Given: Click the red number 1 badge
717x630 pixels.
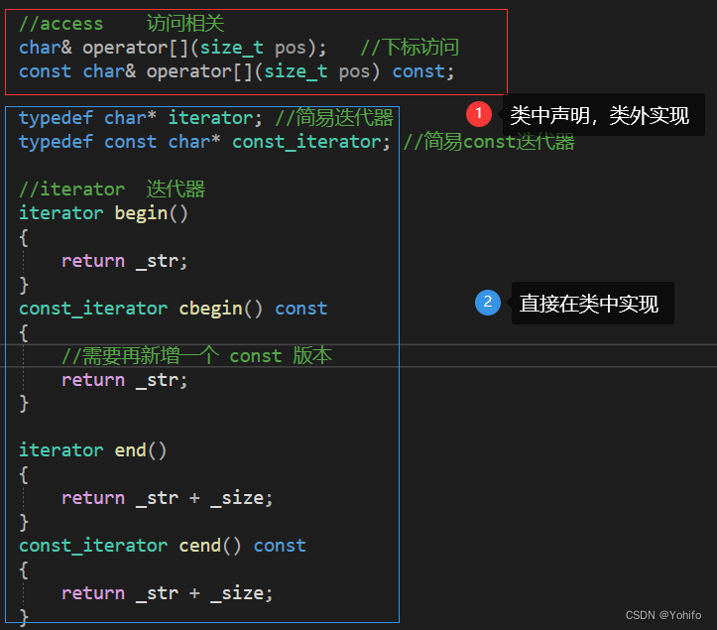Looking at the screenshot, I should pyautogui.click(x=479, y=114).
